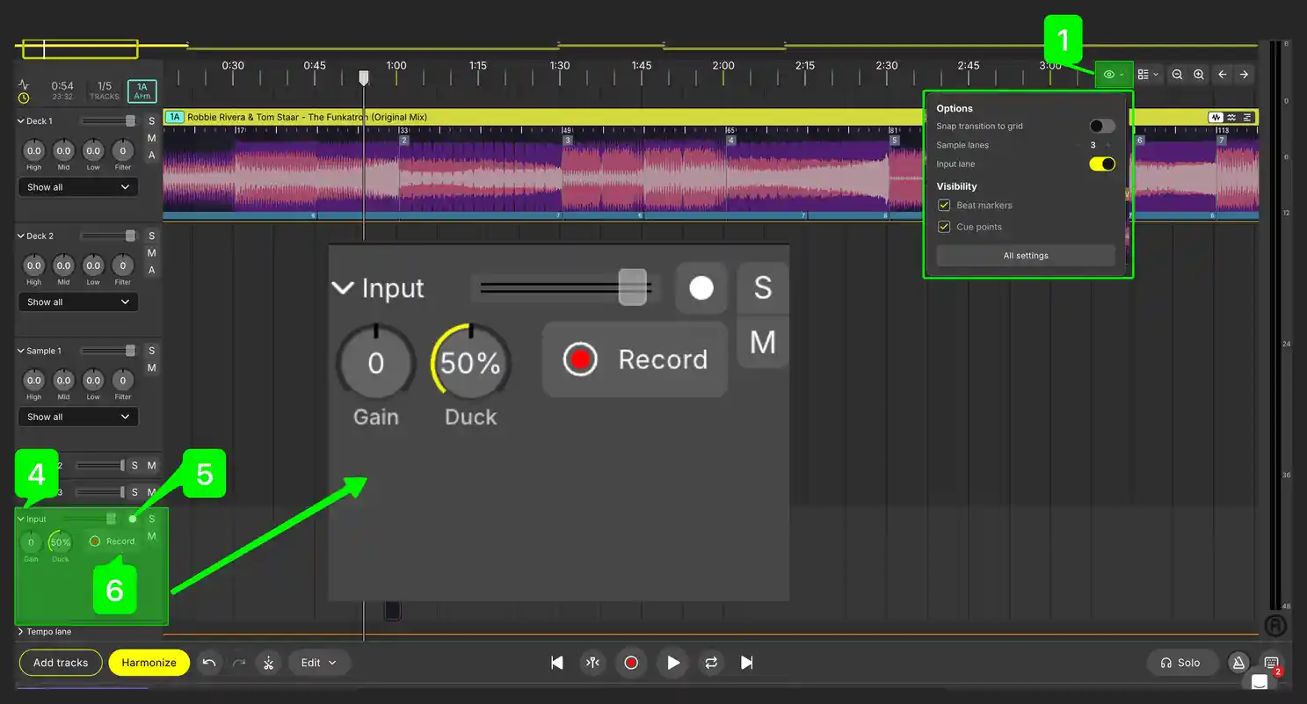Click the metronome icon beside Solo
This screenshot has height=704, width=1307.
pyautogui.click(x=1238, y=663)
